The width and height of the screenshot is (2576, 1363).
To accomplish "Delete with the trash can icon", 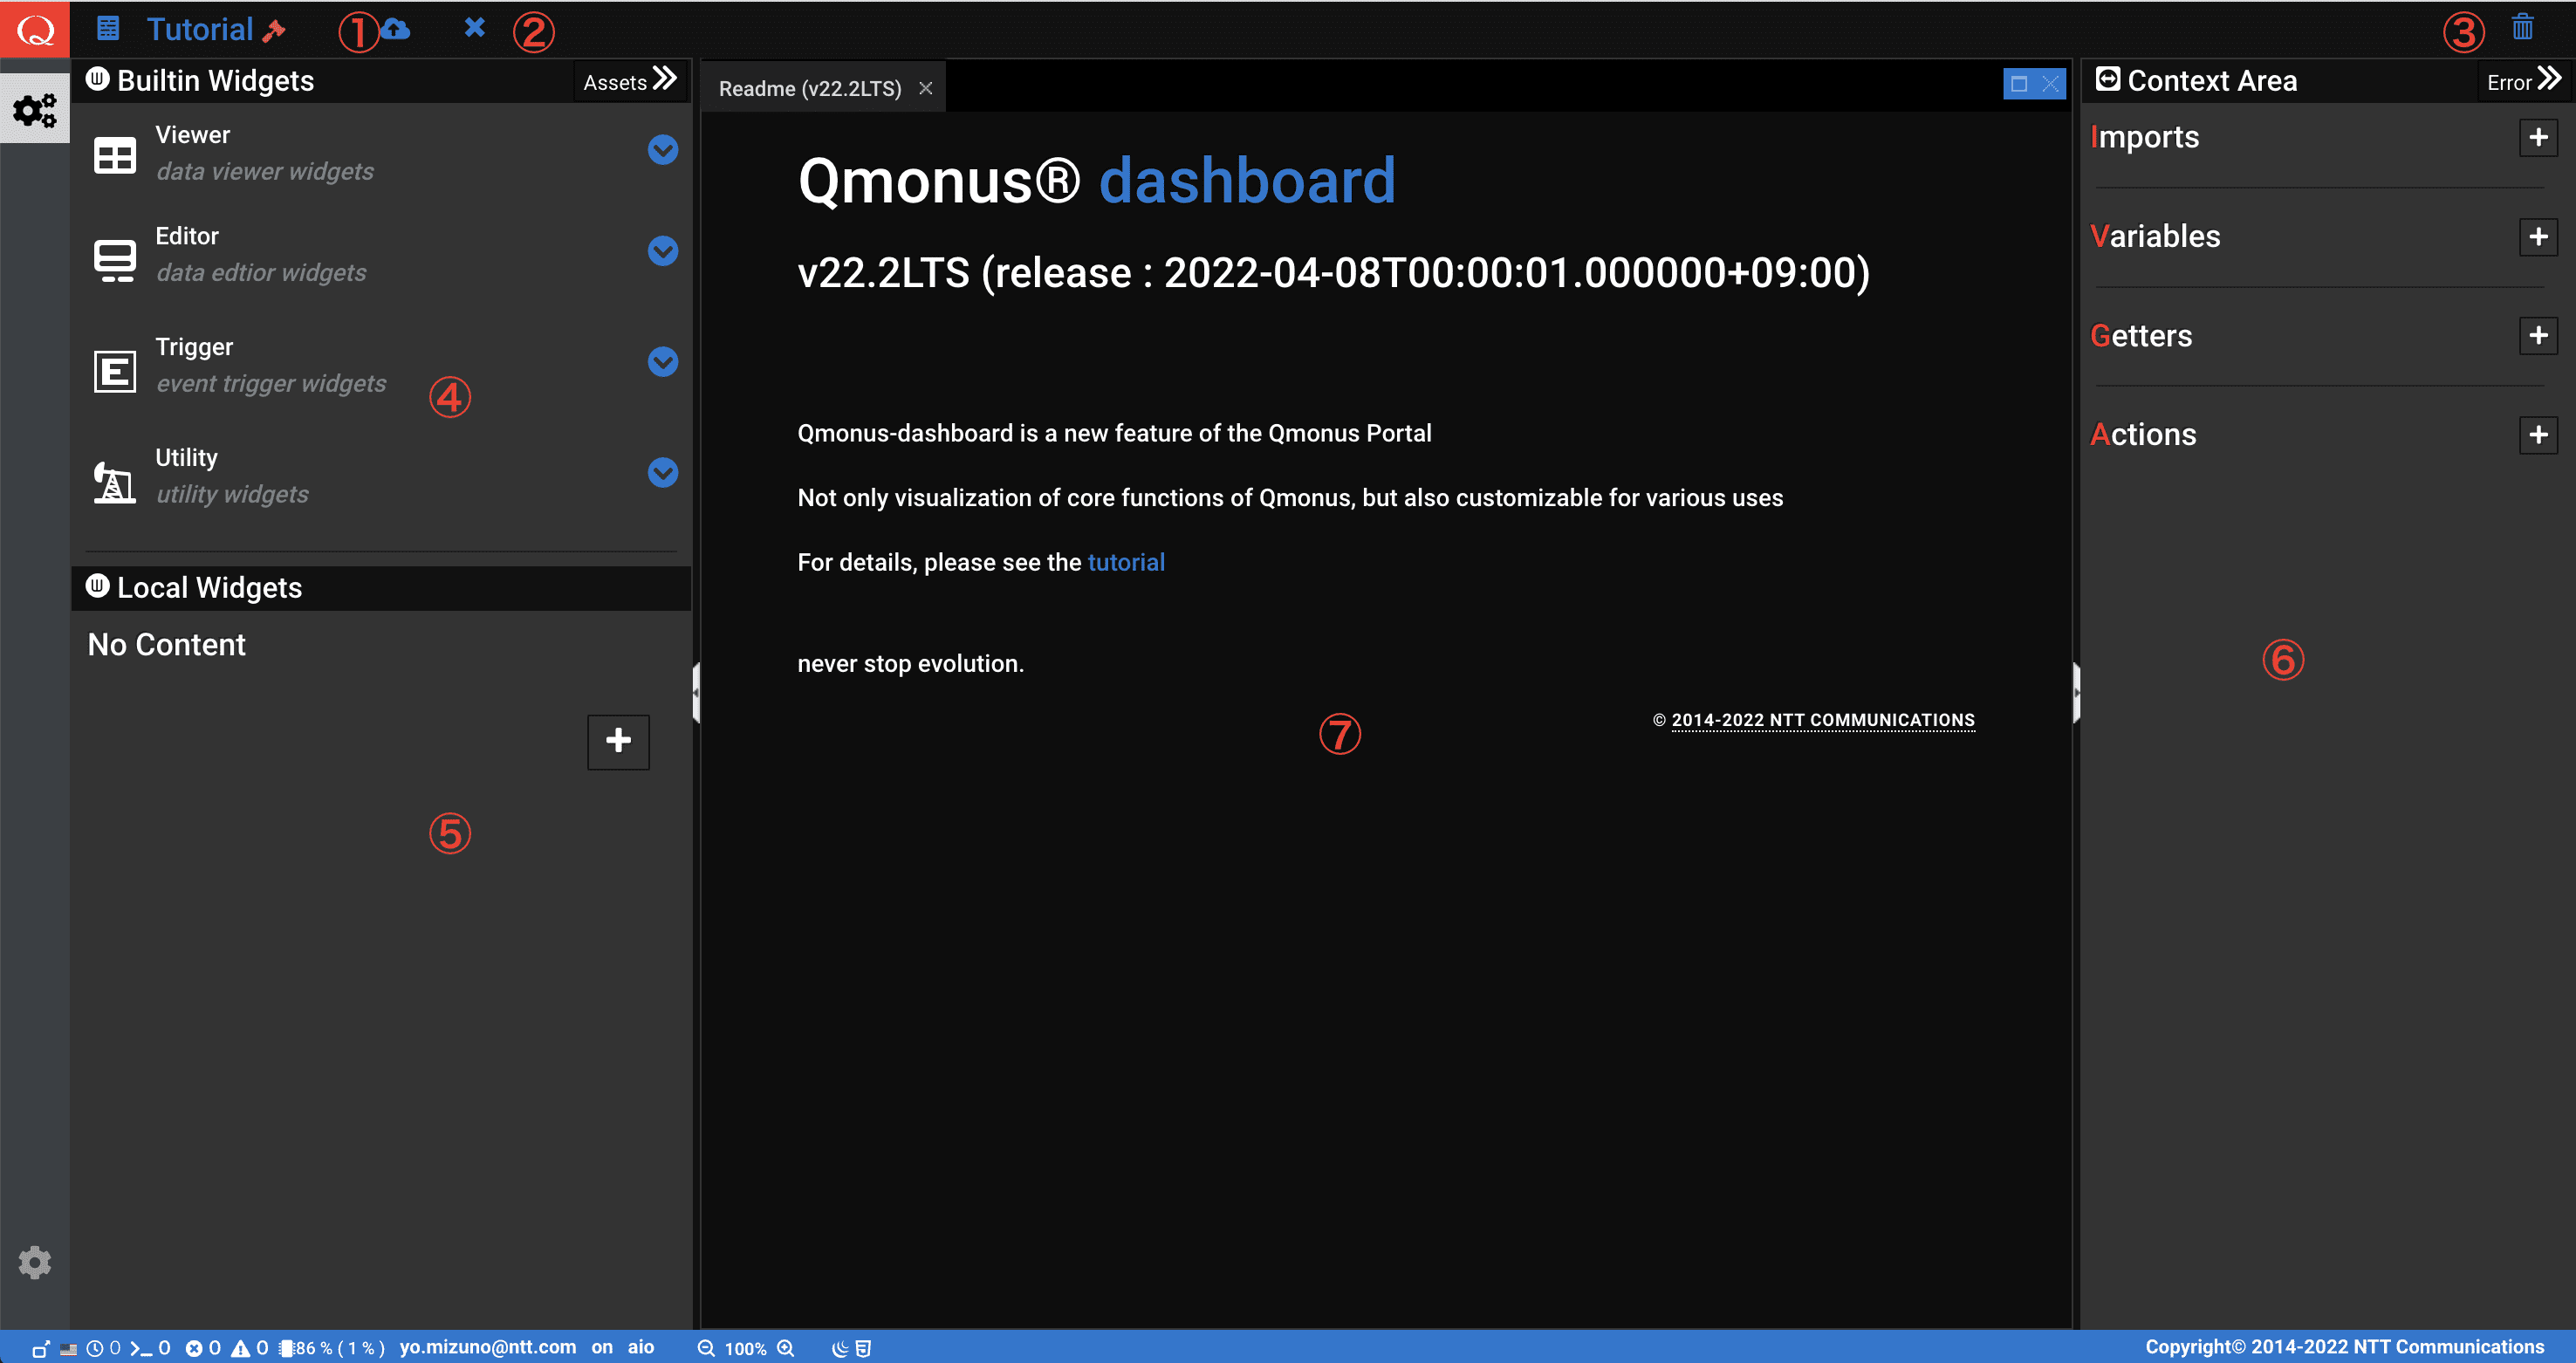I will tap(2522, 27).
